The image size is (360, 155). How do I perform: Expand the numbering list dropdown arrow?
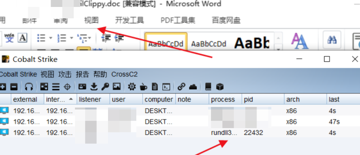point(71,38)
